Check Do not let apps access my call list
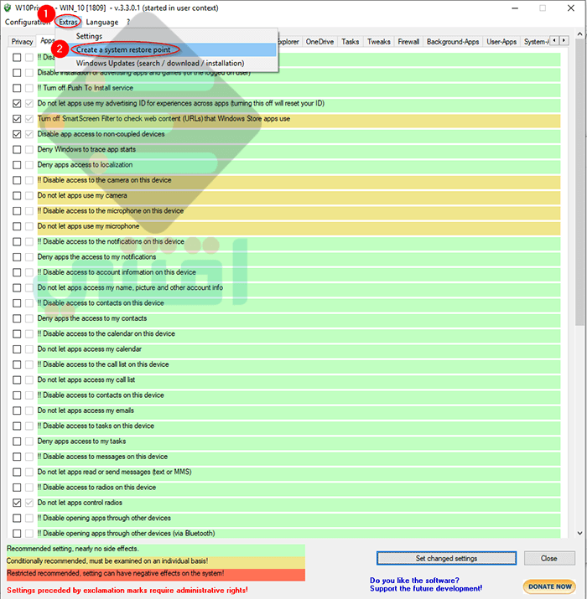587x599 pixels. click(x=17, y=380)
